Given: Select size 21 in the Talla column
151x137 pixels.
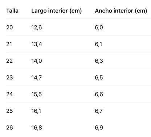Looking at the screenshot, I should [x=9, y=44].
